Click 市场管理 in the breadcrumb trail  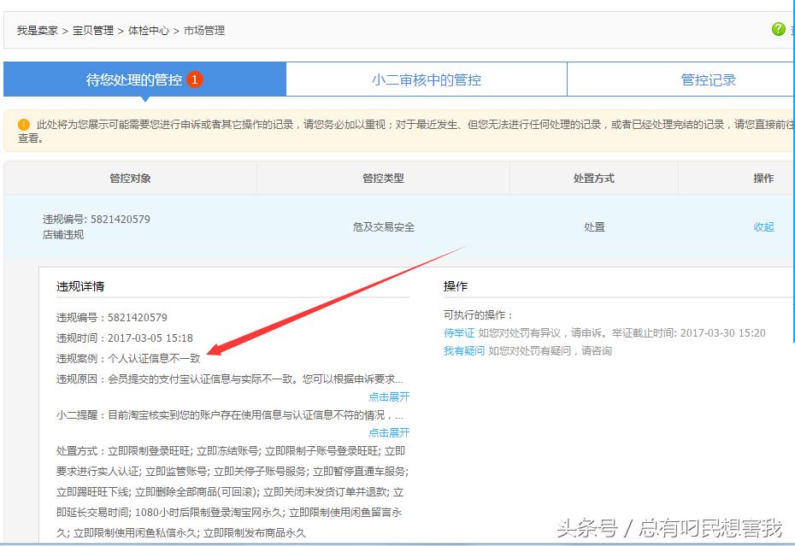[x=203, y=30]
